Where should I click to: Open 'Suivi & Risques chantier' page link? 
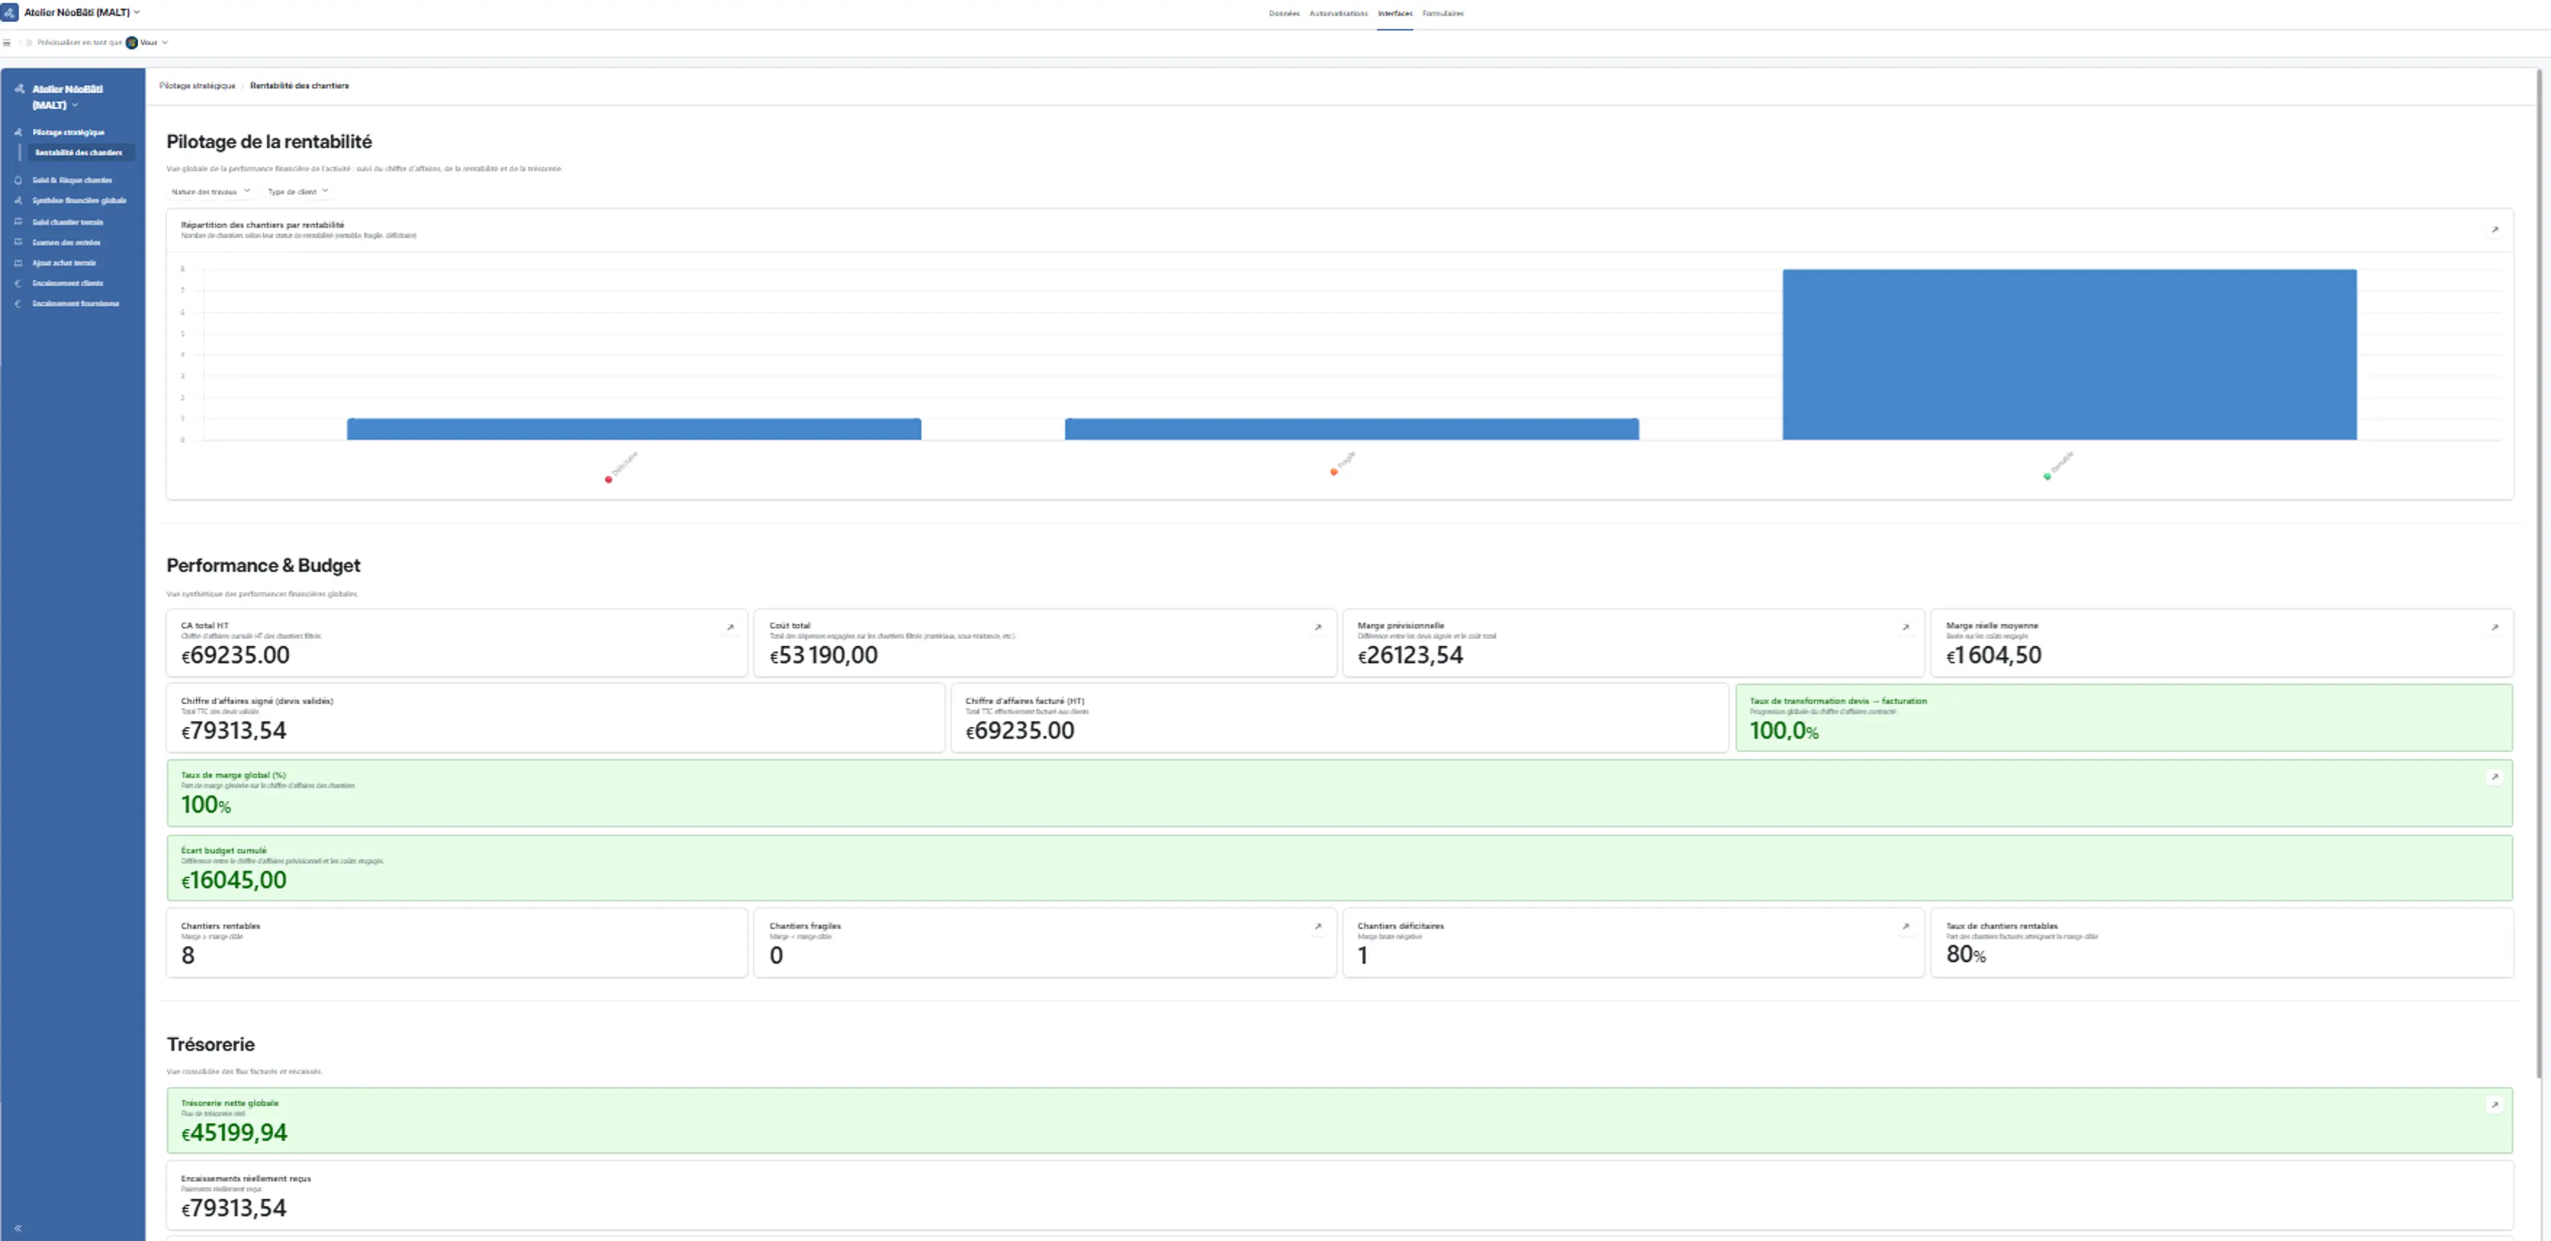(x=72, y=180)
